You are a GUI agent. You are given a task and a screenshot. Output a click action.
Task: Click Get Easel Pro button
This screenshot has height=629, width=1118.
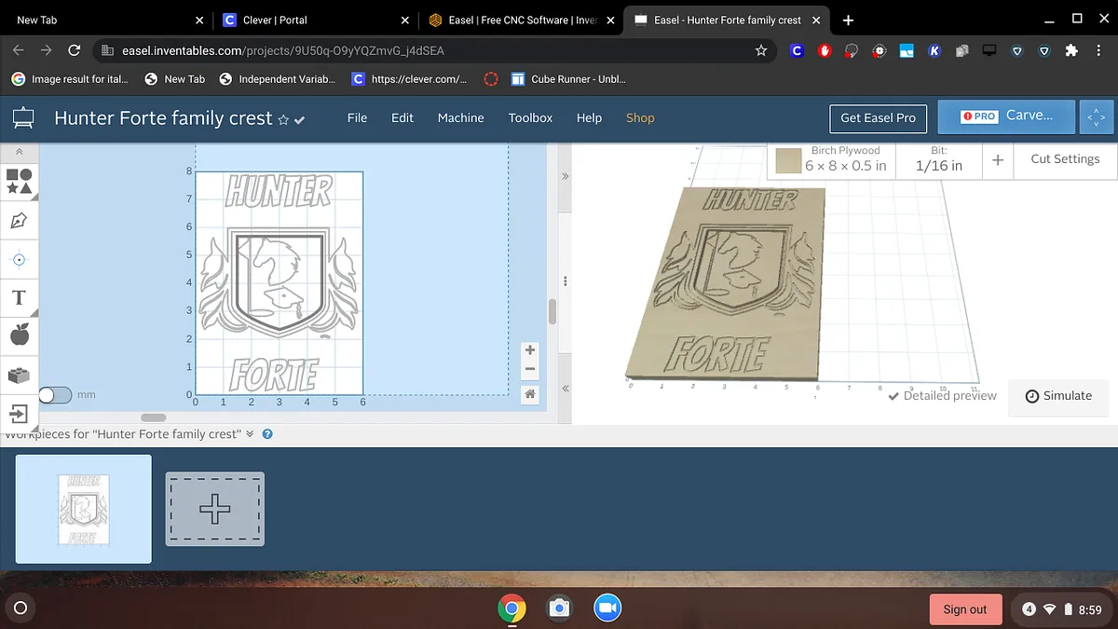878,117
